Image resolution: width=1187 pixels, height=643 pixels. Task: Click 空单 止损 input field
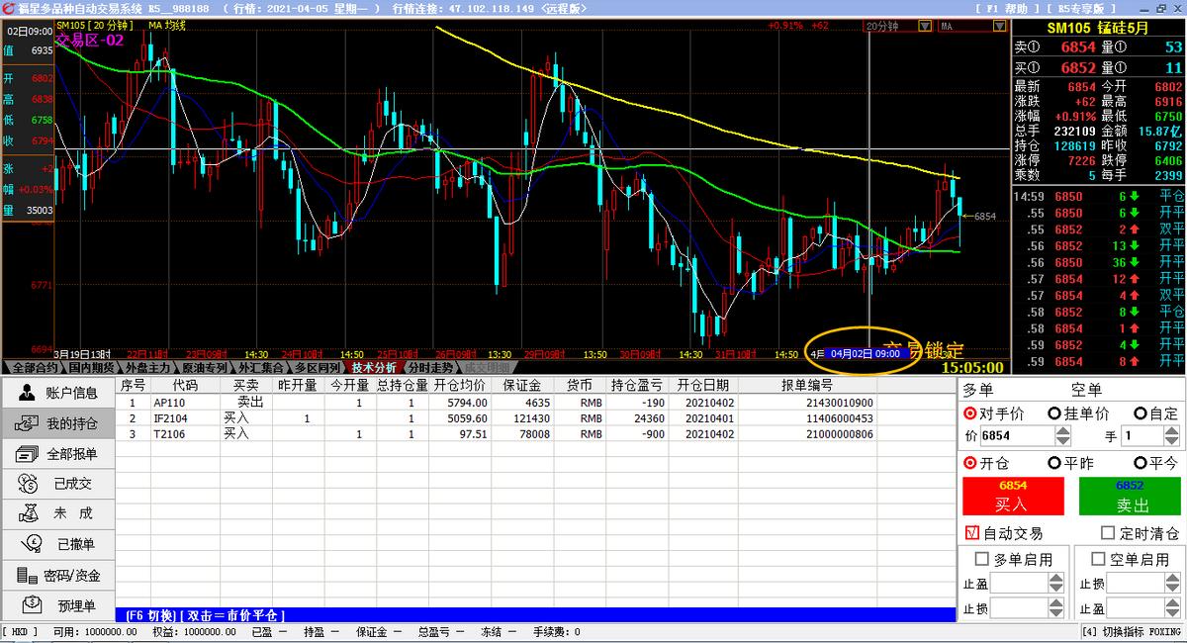pos(1136,584)
